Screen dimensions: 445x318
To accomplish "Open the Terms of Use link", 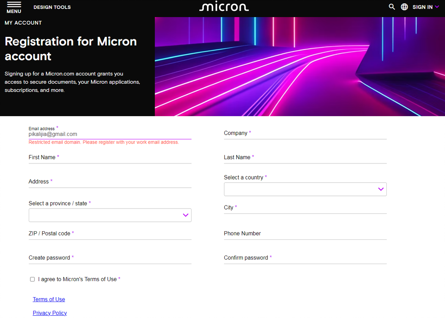I will coord(49,299).
